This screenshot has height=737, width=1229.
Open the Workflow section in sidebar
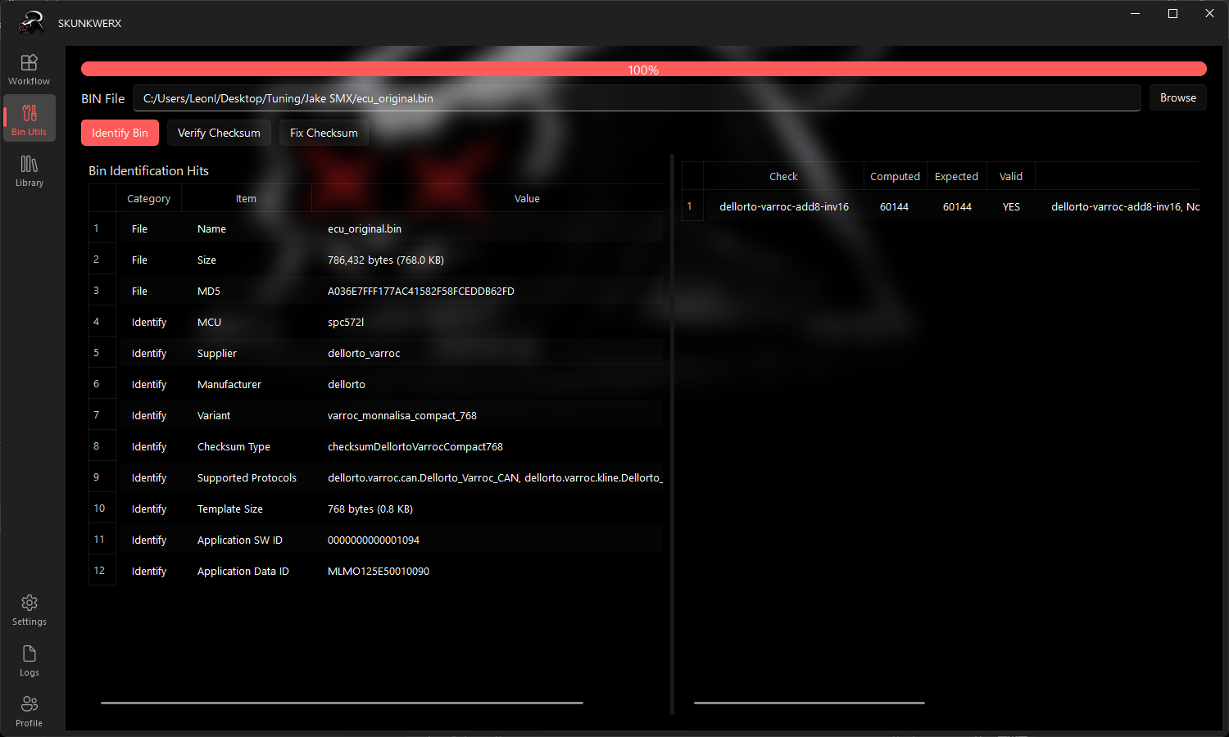29,70
